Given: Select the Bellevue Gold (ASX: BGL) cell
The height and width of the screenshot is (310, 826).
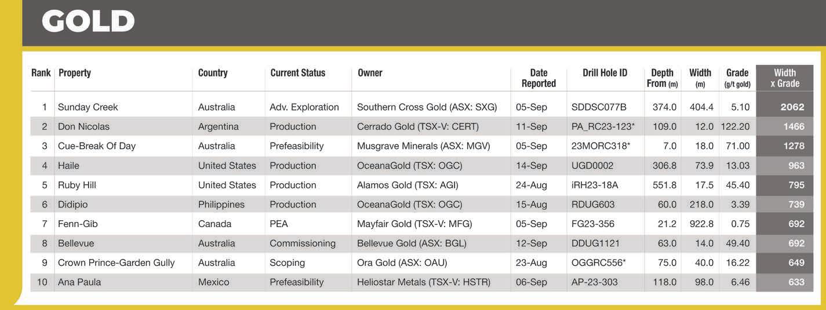Looking at the screenshot, I should pos(412,243).
